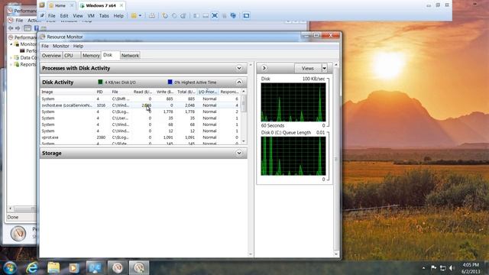The image size is (489, 275).
Task: Open Windows Explorer folder from taskbar
Action: coord(53,268)
